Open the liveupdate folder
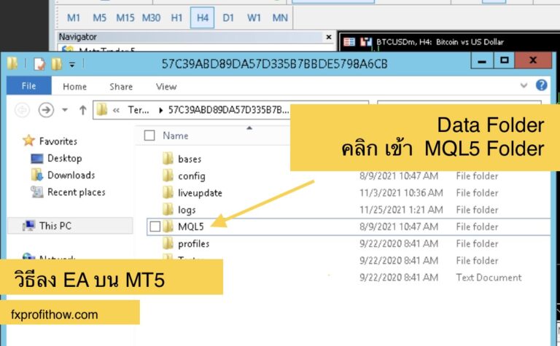Image resolution: width=560 pixels, height=346 pixels. (x=200, y=193)
